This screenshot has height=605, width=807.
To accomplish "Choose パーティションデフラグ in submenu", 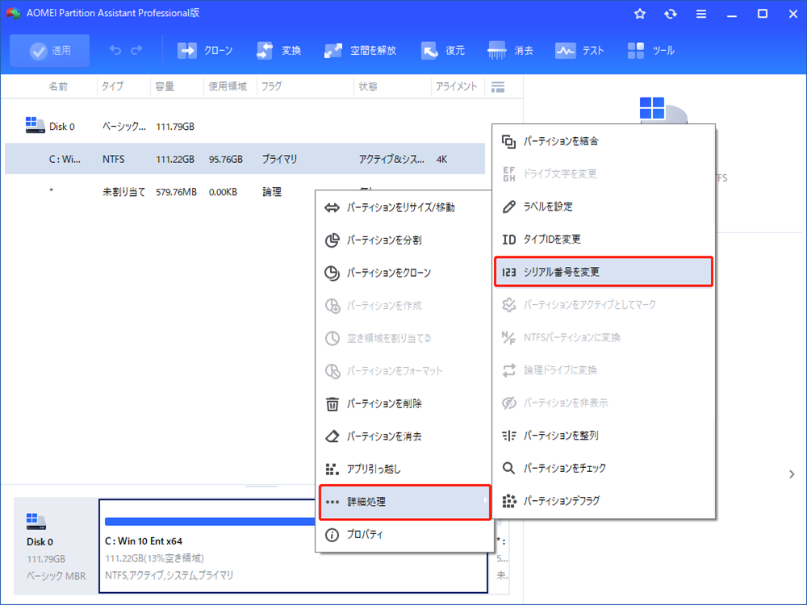I will coord(603,501).
